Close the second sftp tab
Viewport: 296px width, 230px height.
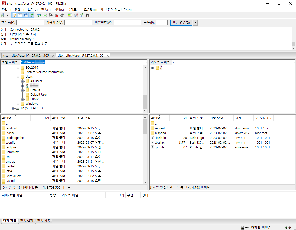[108, 56]
